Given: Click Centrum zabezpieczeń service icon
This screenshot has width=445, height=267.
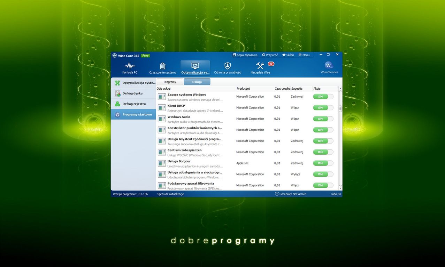Looking at the screenshot, I should click(162, 152).
